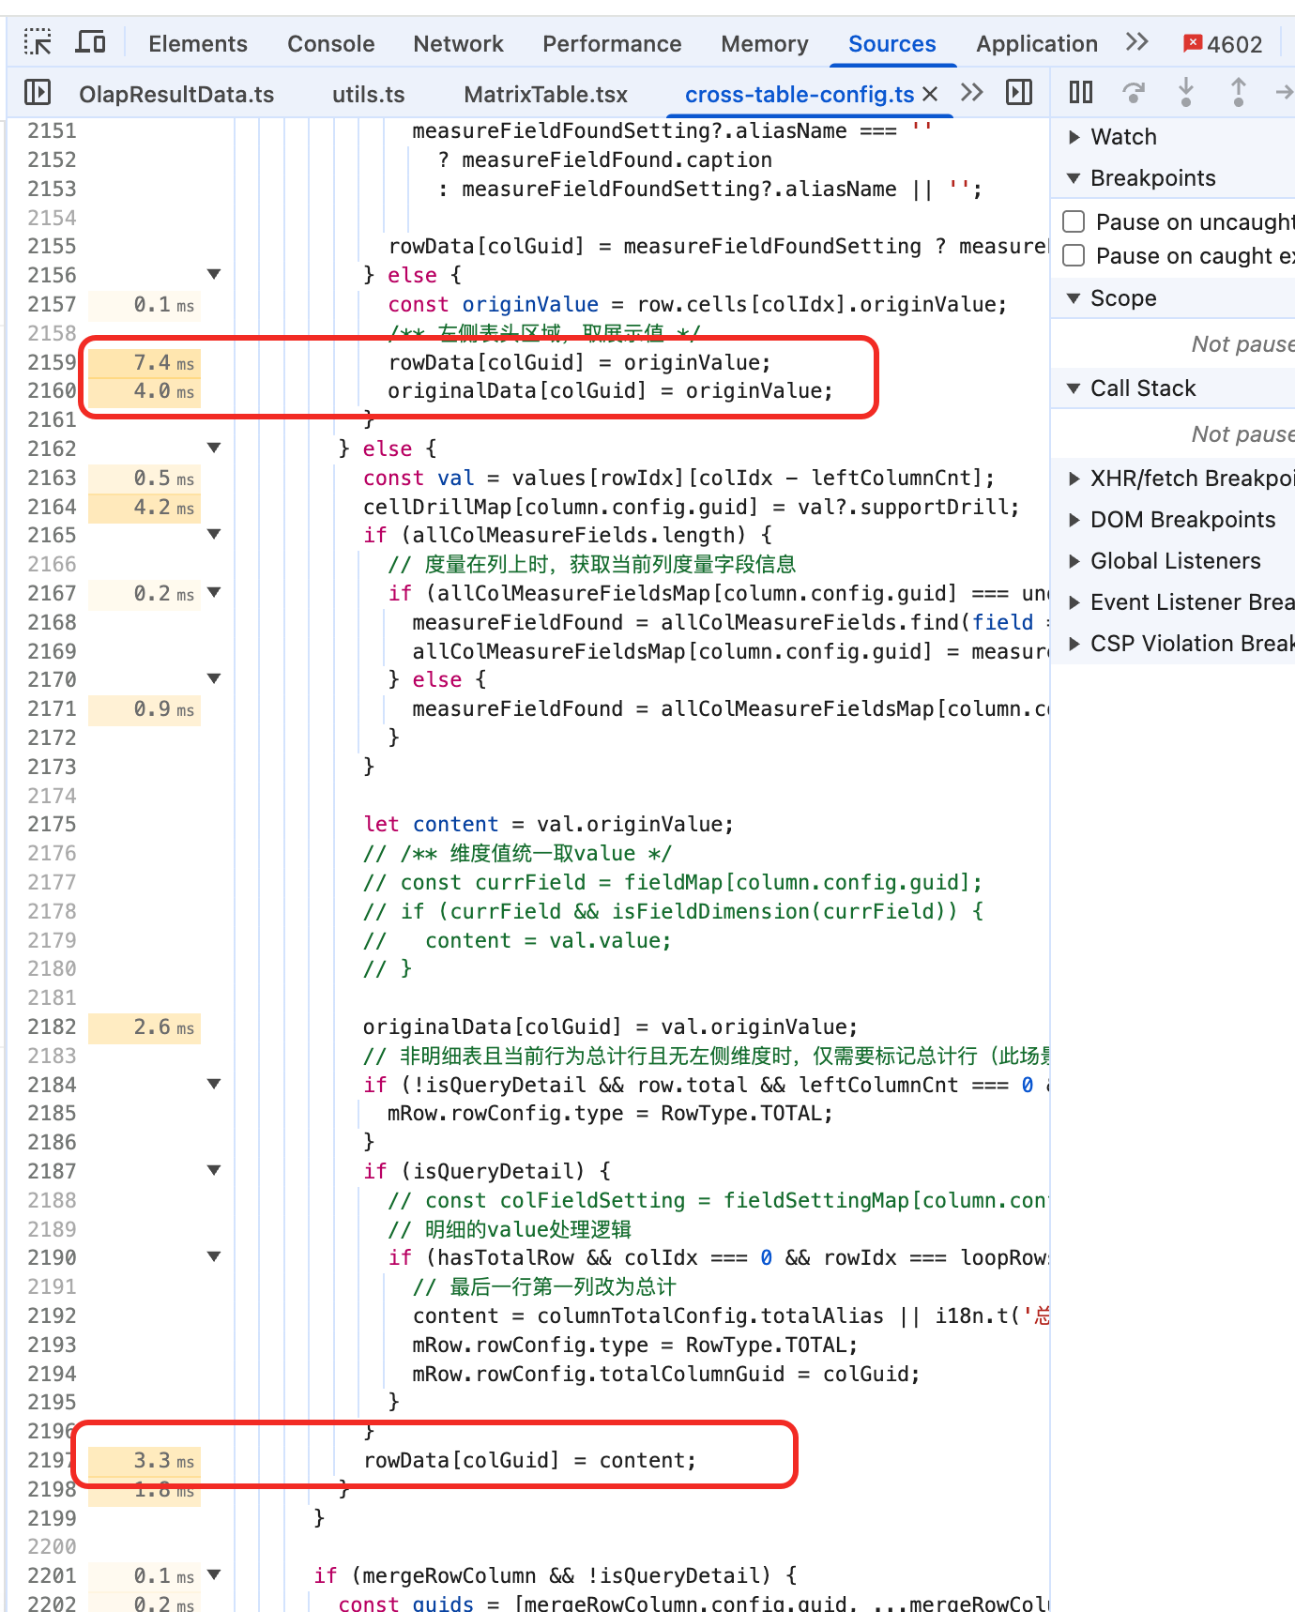Step into next function call
Screen dimensions: 1295x1612
1186,92
